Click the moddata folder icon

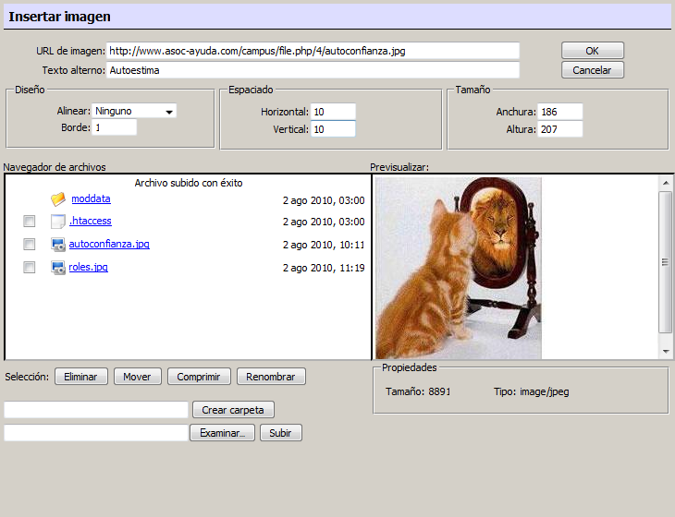[58, 199]
